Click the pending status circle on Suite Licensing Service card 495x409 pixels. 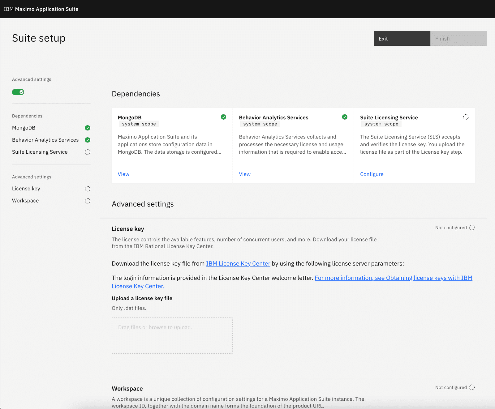click(466, 117)
